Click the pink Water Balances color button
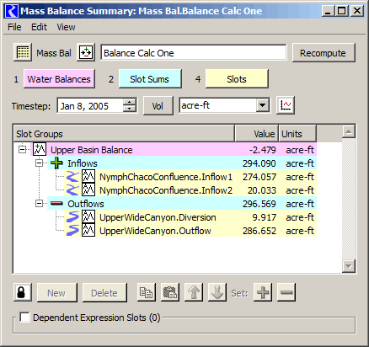 [59, 79]
